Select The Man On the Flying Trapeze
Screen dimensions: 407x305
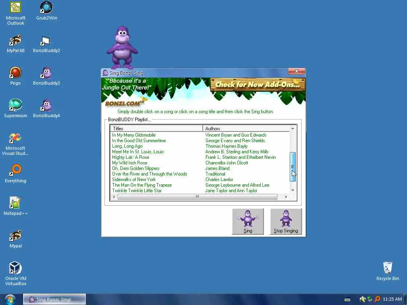(x=142, y=185)
